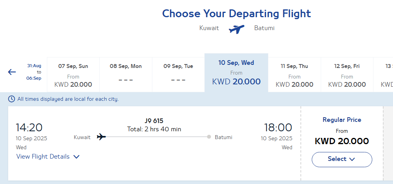Click the Choose Your Departing Flight heading

click(x=236, y=14)
